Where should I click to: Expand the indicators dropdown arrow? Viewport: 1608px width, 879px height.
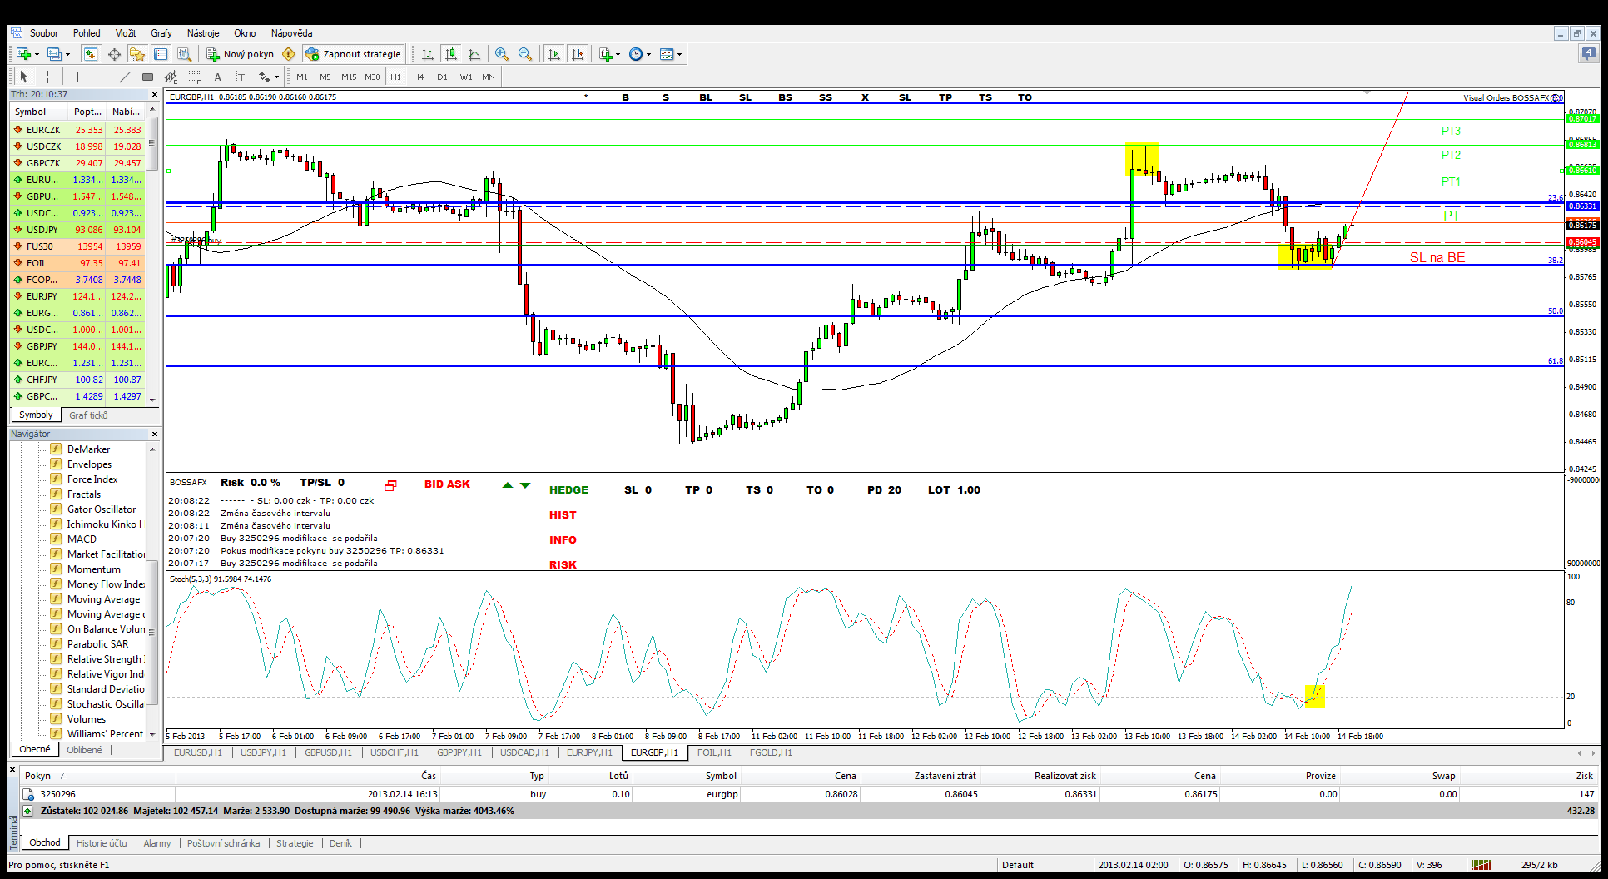[x=618, y=55]
